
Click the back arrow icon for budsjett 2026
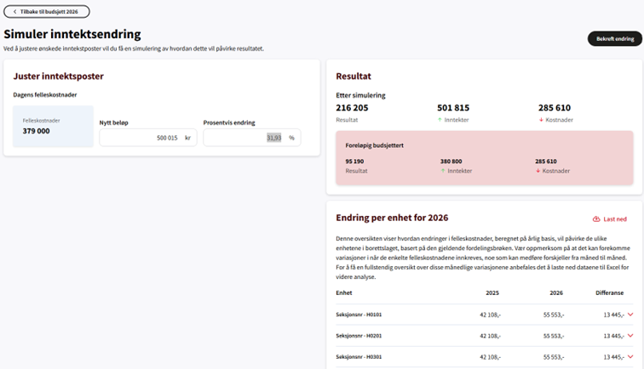(x=14, y=12)
